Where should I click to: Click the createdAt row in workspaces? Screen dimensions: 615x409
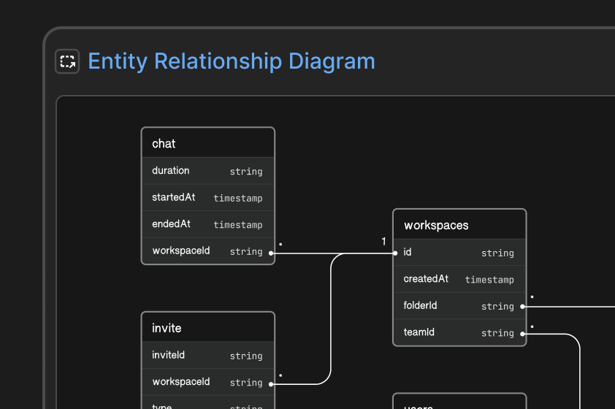click(459, 279)
